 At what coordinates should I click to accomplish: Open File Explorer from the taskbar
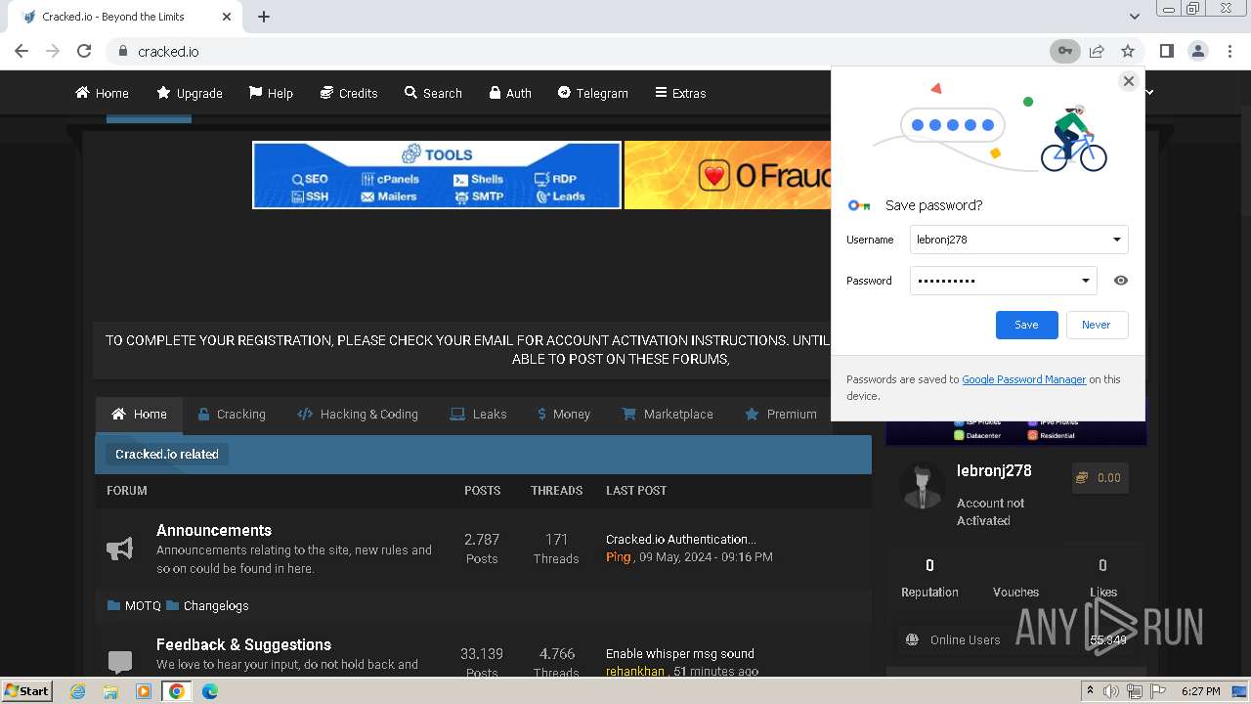click(x=110, y=691)
